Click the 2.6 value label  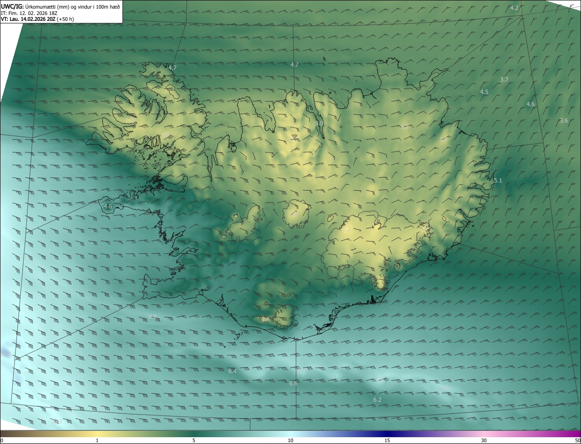(266, 320)
